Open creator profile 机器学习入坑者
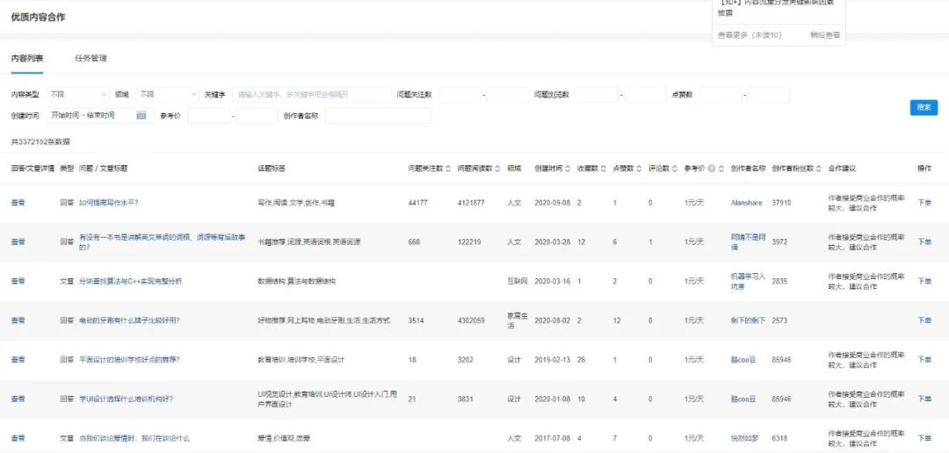 pyautogui.click(x=748, y=281)
